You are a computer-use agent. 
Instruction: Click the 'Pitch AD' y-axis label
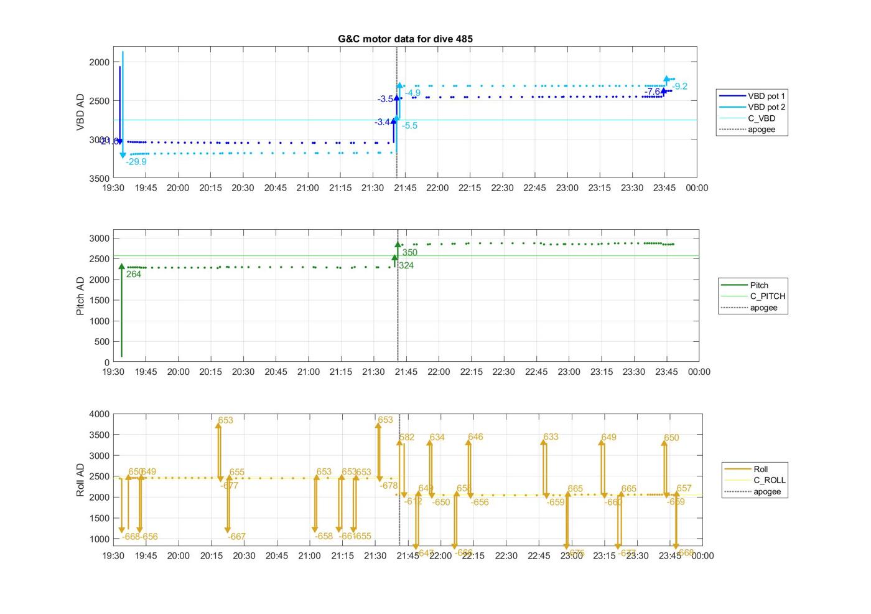point(80,296)
